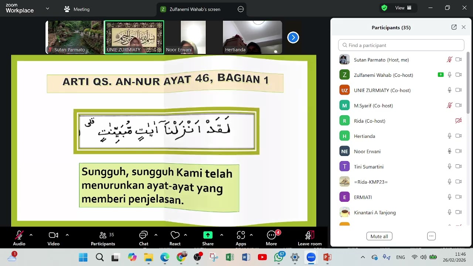Image resolution: width=473 pixels, height=266 pixels.
Task: Open PowerPoint from the taskbar
Action: pyautogui.click(x=327, y=257)
